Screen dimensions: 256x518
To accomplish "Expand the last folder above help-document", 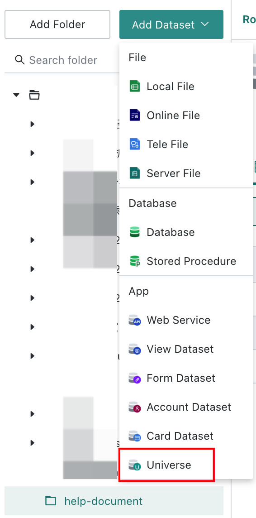I will [x=32, y=443].
